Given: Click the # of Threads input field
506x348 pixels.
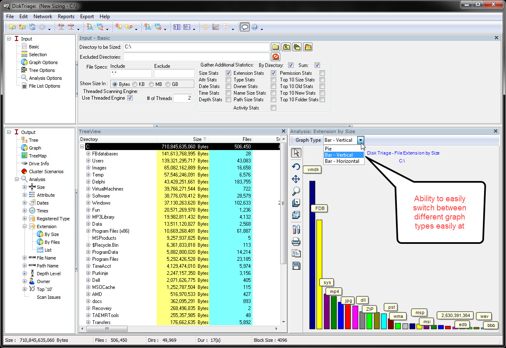Looking at the screenshot, I should coord(183,98).
